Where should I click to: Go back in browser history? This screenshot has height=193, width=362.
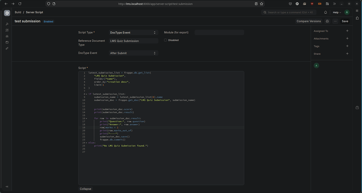click(6, 4)
